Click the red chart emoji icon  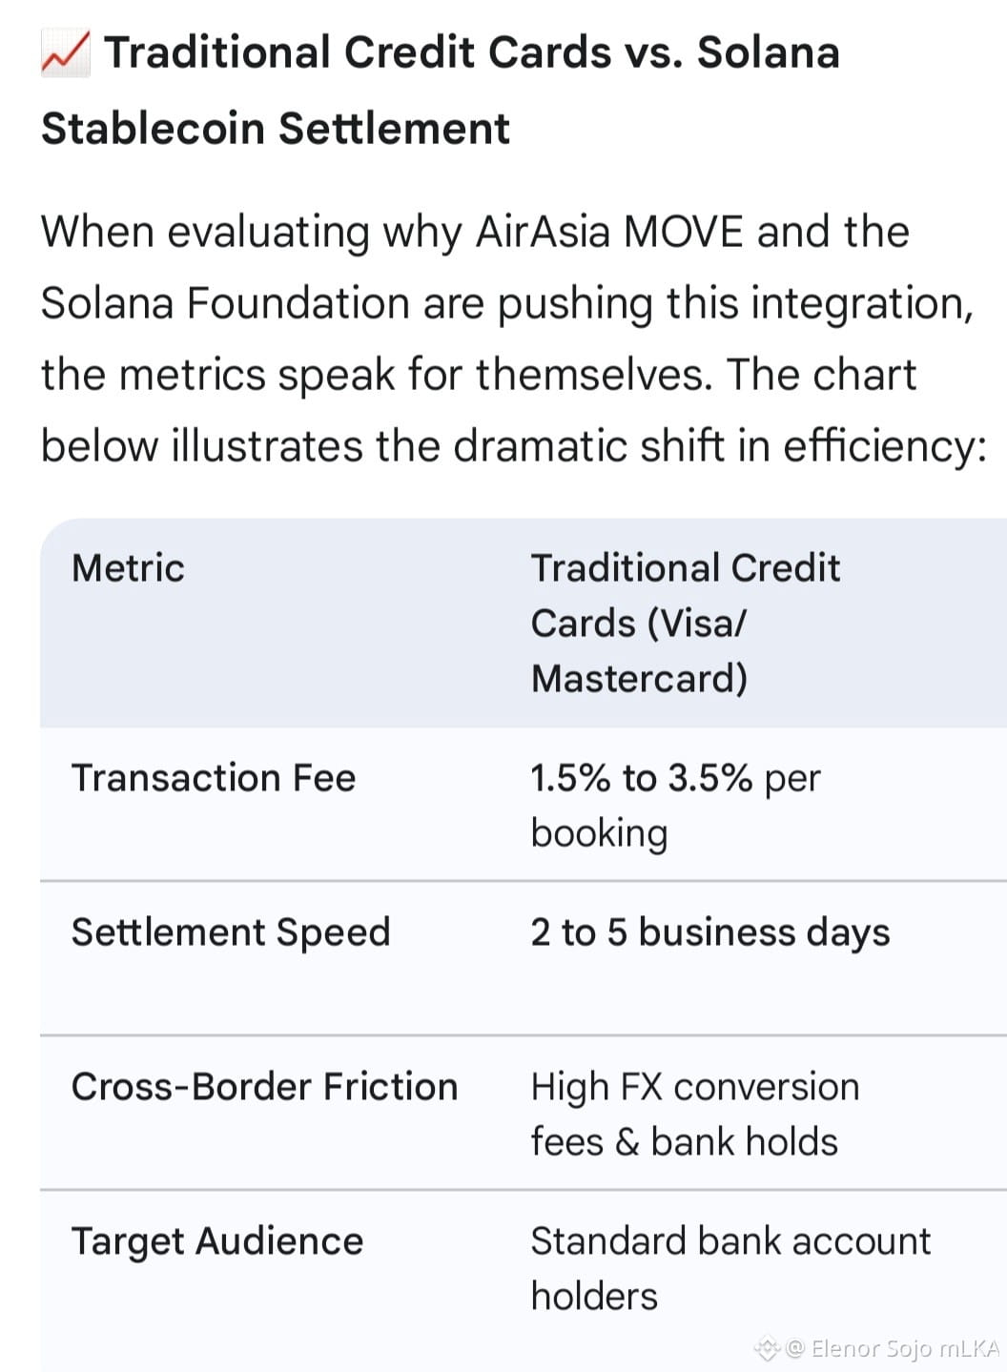pyautogui.click(x=65, y=53)
